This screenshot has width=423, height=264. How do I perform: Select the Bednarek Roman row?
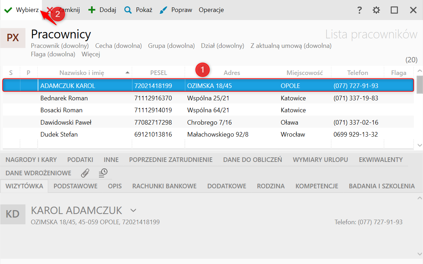(208, 98)
